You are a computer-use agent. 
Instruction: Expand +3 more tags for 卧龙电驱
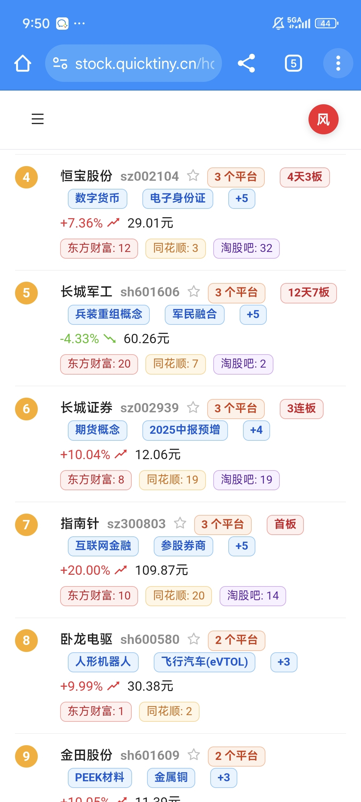coord(284,662)
